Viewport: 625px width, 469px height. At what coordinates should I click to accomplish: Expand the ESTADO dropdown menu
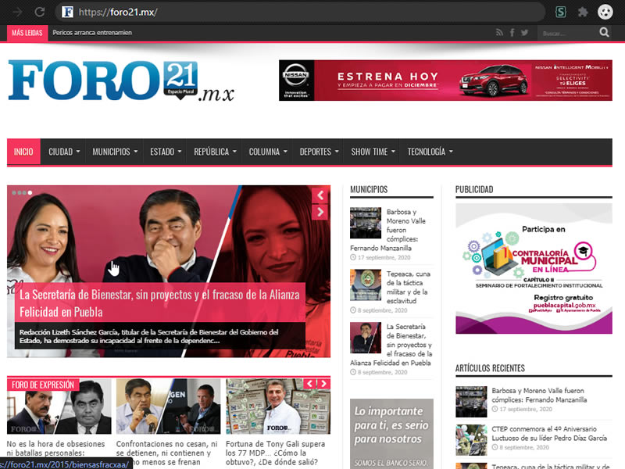[166, 152]
